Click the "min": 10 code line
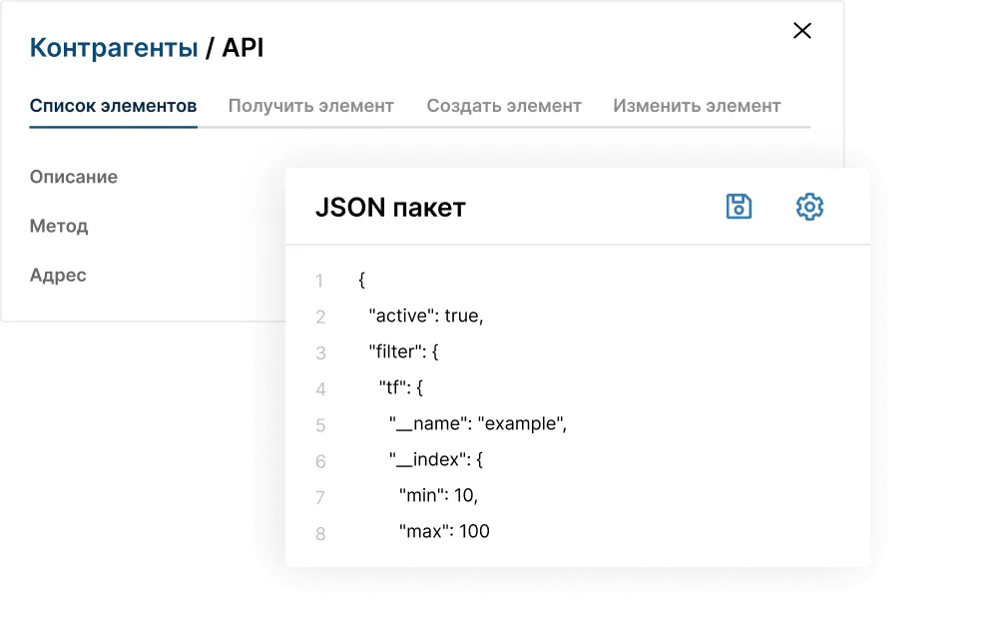The width and height of the screenshot is (998, 621). click(439, 495)
